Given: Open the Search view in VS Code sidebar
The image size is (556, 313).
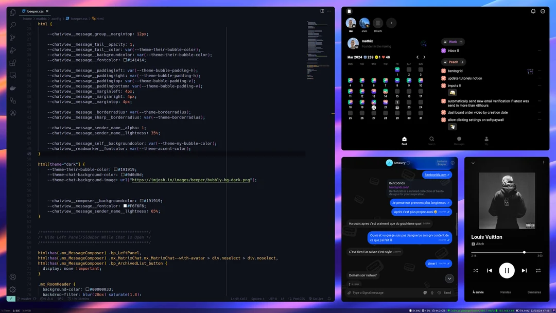Looking at the screenshot, I should tap(12, 25).
